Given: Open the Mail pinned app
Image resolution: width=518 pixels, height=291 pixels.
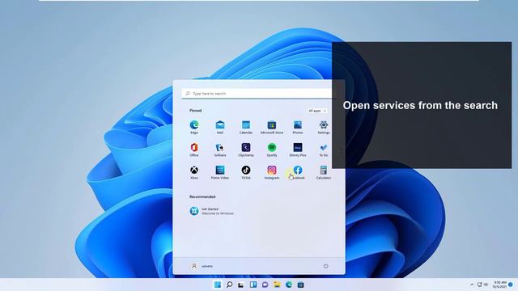Looking at the screenshot, I should click(219, 127).
